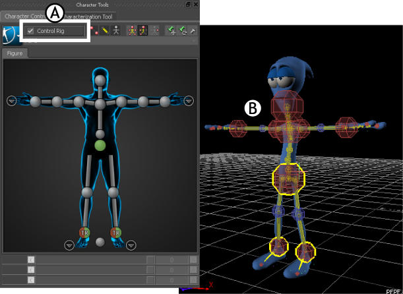Select the screen-right shoulder effector
The height and width of the screenshot is (294, 403).
(121, 102)
